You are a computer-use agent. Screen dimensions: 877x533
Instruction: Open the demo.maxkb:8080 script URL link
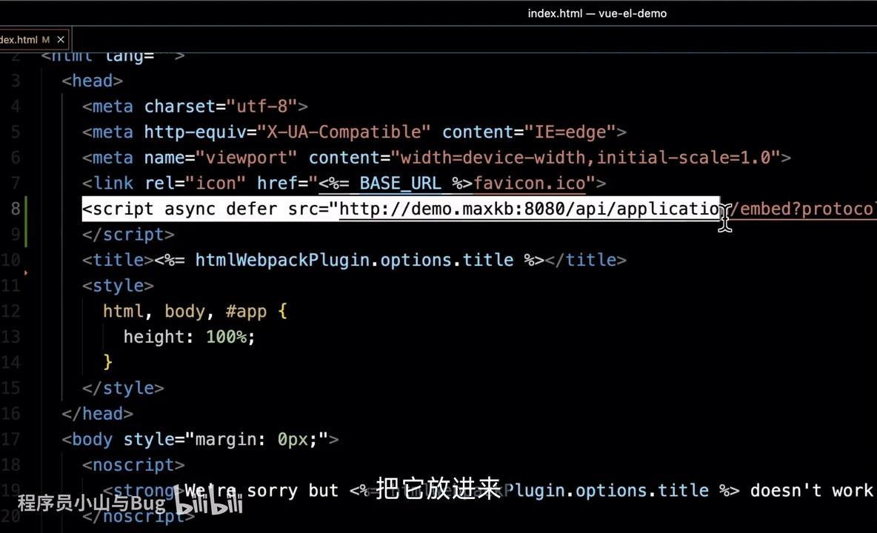point(608,209)
